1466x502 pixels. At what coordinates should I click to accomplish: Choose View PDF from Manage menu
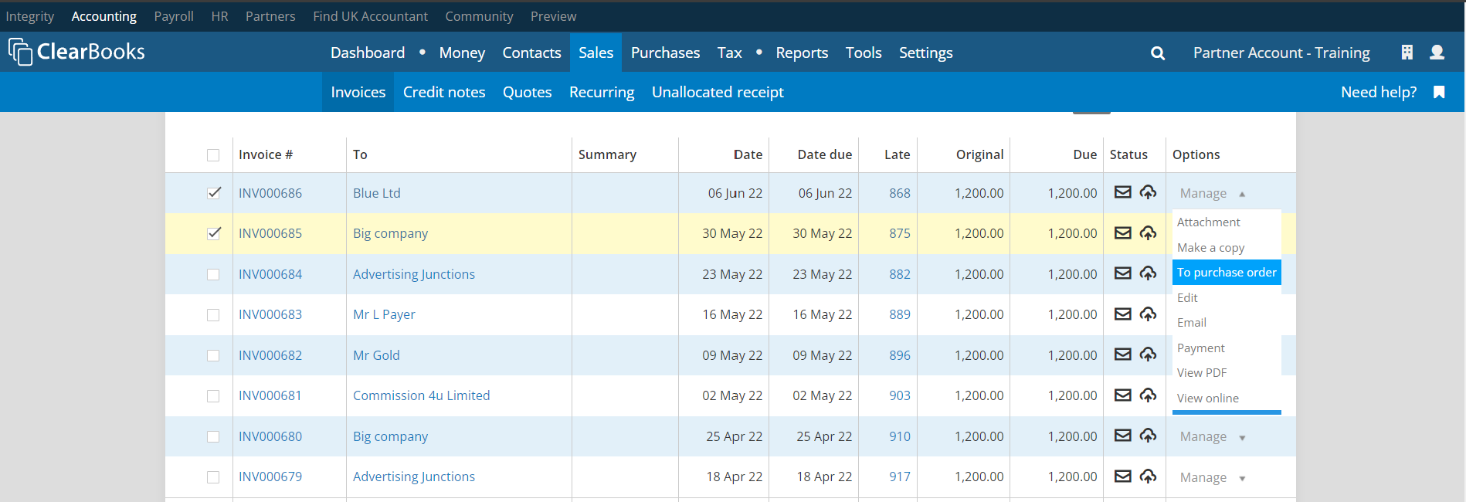pyautogui.click(x=1227, y=372)
